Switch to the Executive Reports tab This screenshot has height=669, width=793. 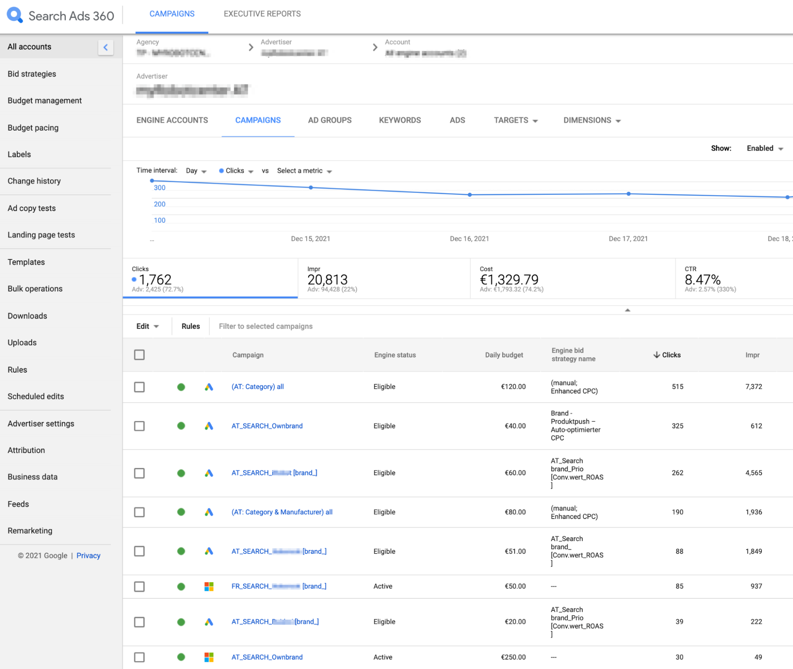(262, 13)
